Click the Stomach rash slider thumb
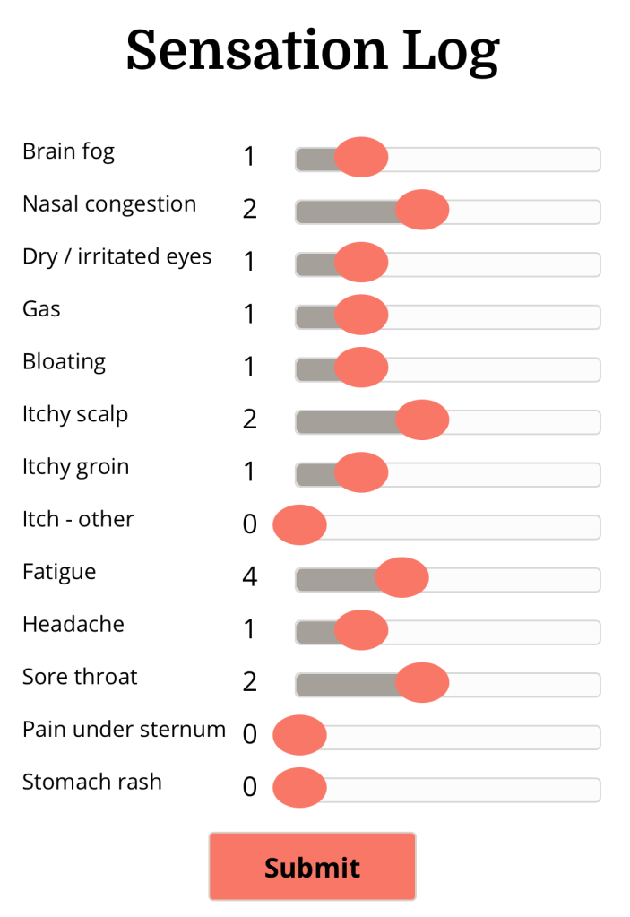Viewport: 630px width, 917px height. [299, 787]
